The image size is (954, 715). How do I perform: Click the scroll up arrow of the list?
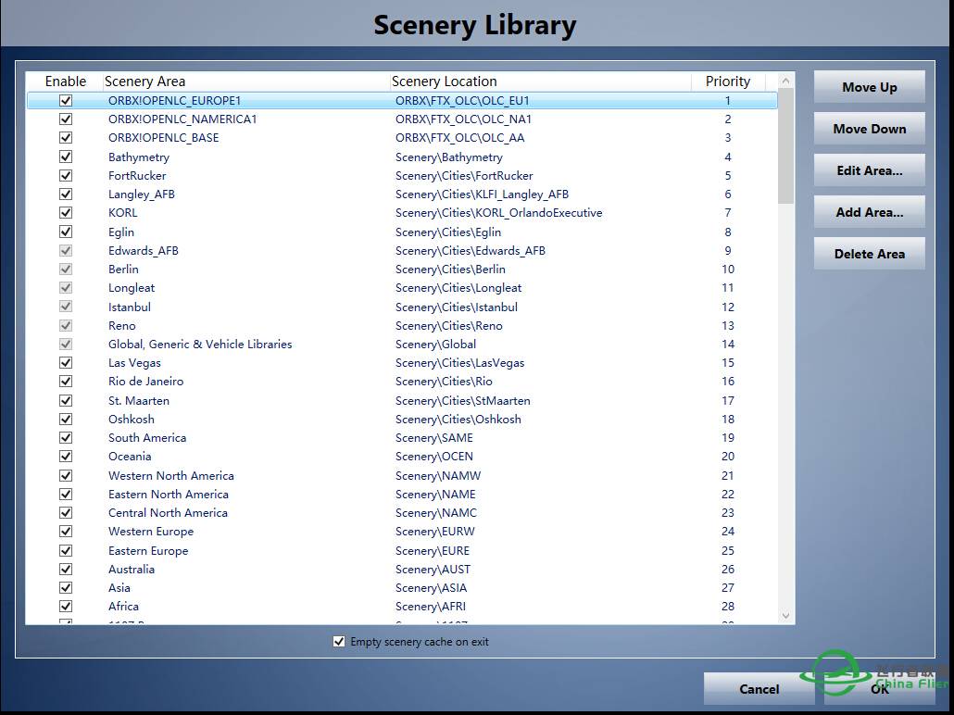pyautogui.click(x=786, y=81)
